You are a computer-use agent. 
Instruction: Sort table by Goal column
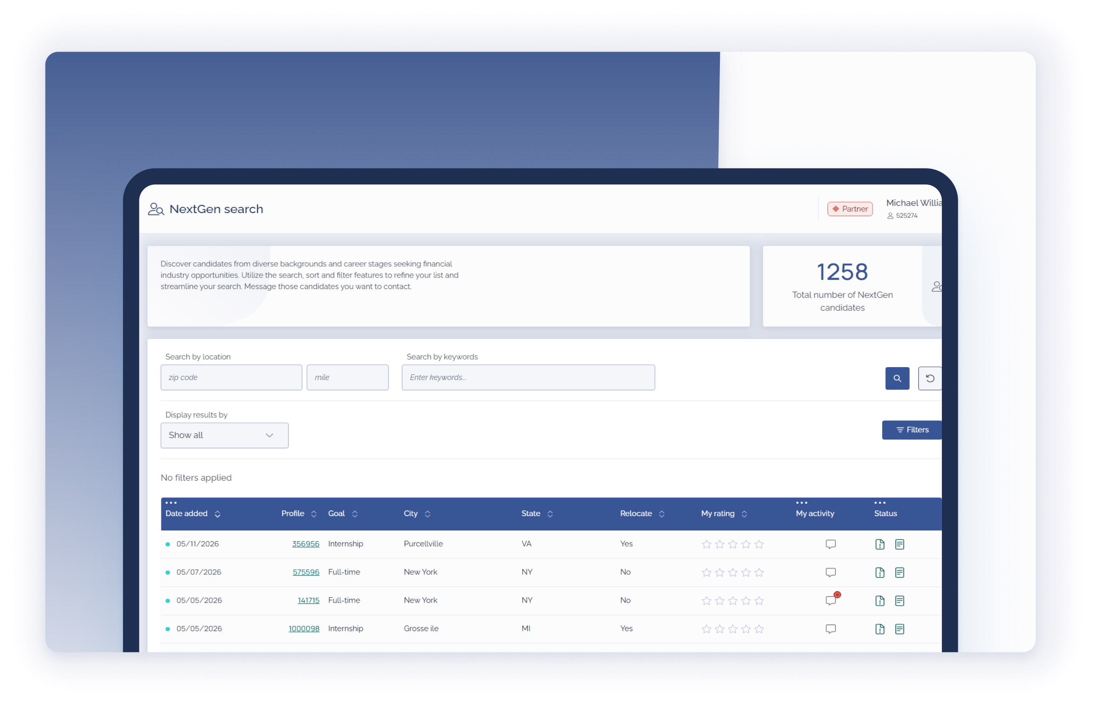[x=355, y=514]
